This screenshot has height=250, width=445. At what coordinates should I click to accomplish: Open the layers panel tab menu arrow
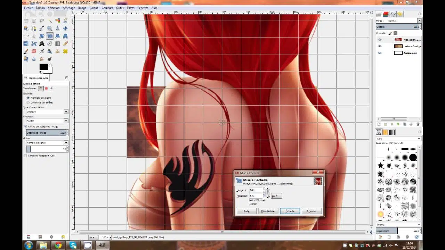[420, 14]
